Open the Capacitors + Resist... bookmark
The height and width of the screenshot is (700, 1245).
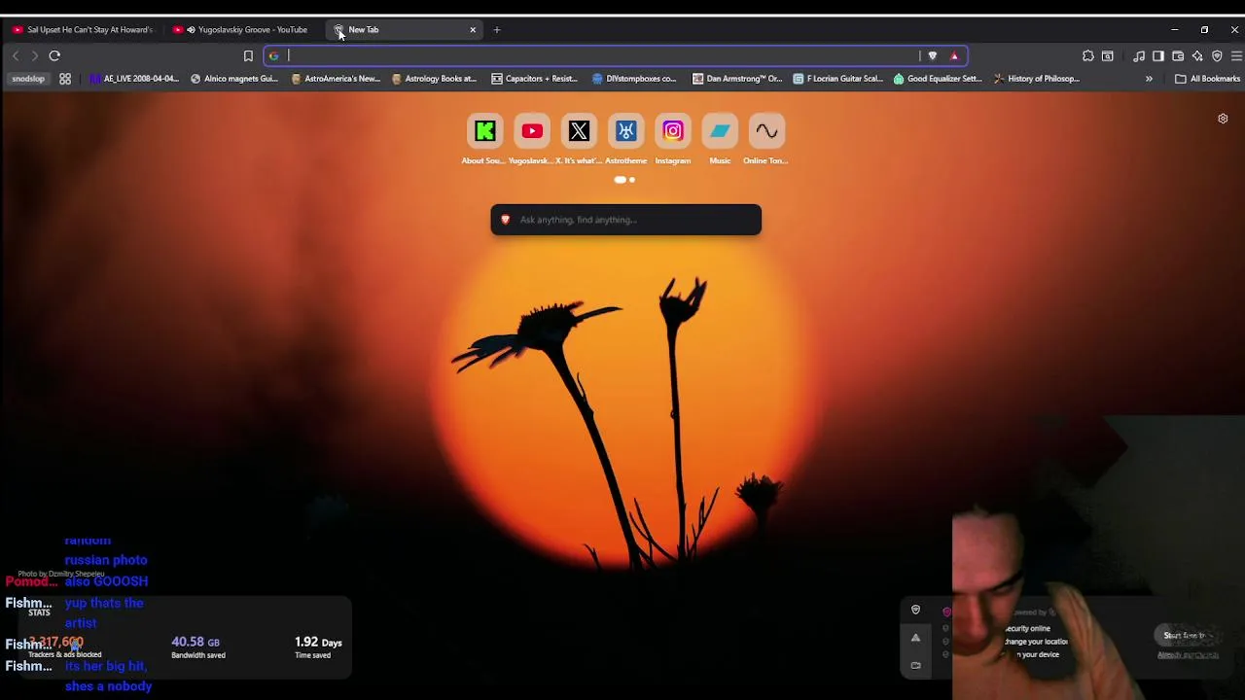tap(535, 79)
